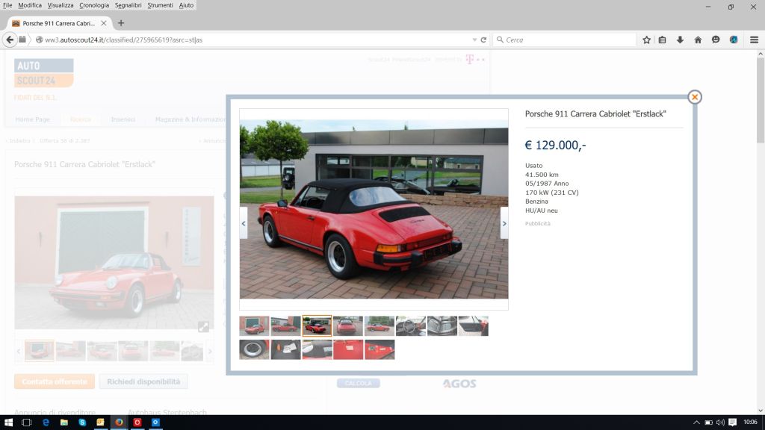
Task: Show next photo in lightbox gallery
Action: [x=504, y=223]
